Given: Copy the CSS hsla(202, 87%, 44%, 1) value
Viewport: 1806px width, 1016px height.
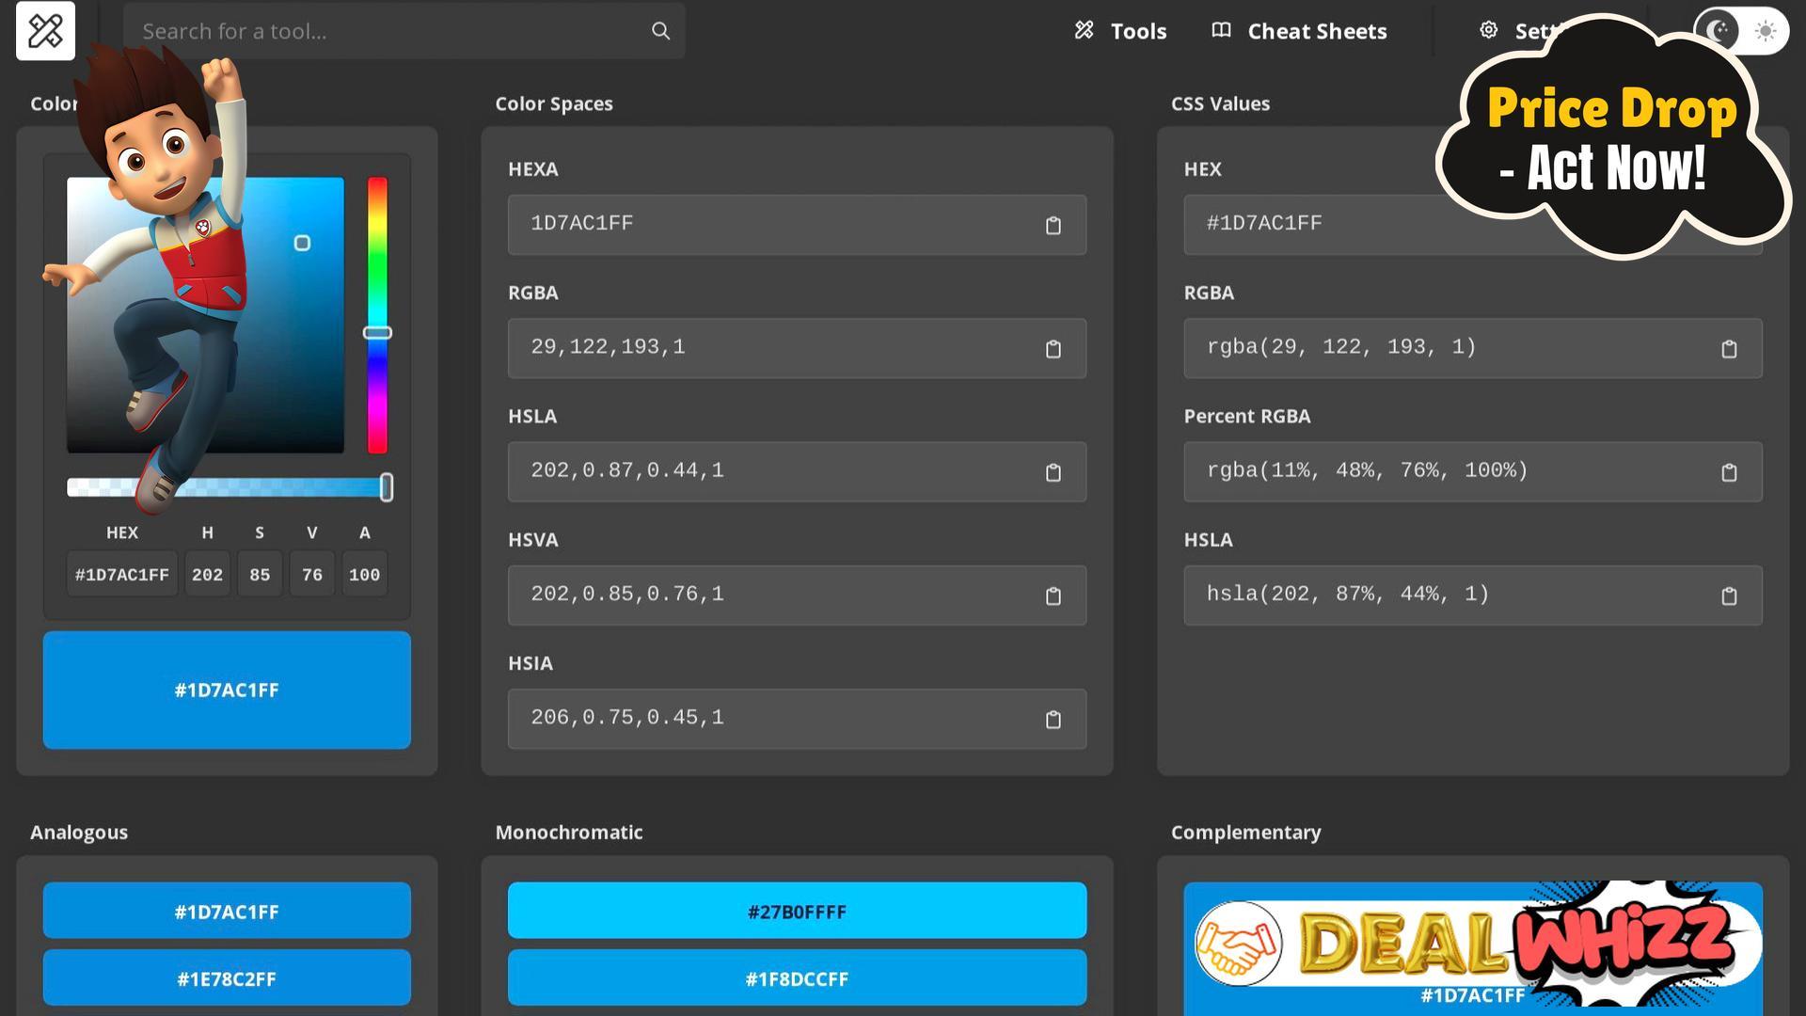Looking at the screenshot, I should click(x=1728, y=596).
